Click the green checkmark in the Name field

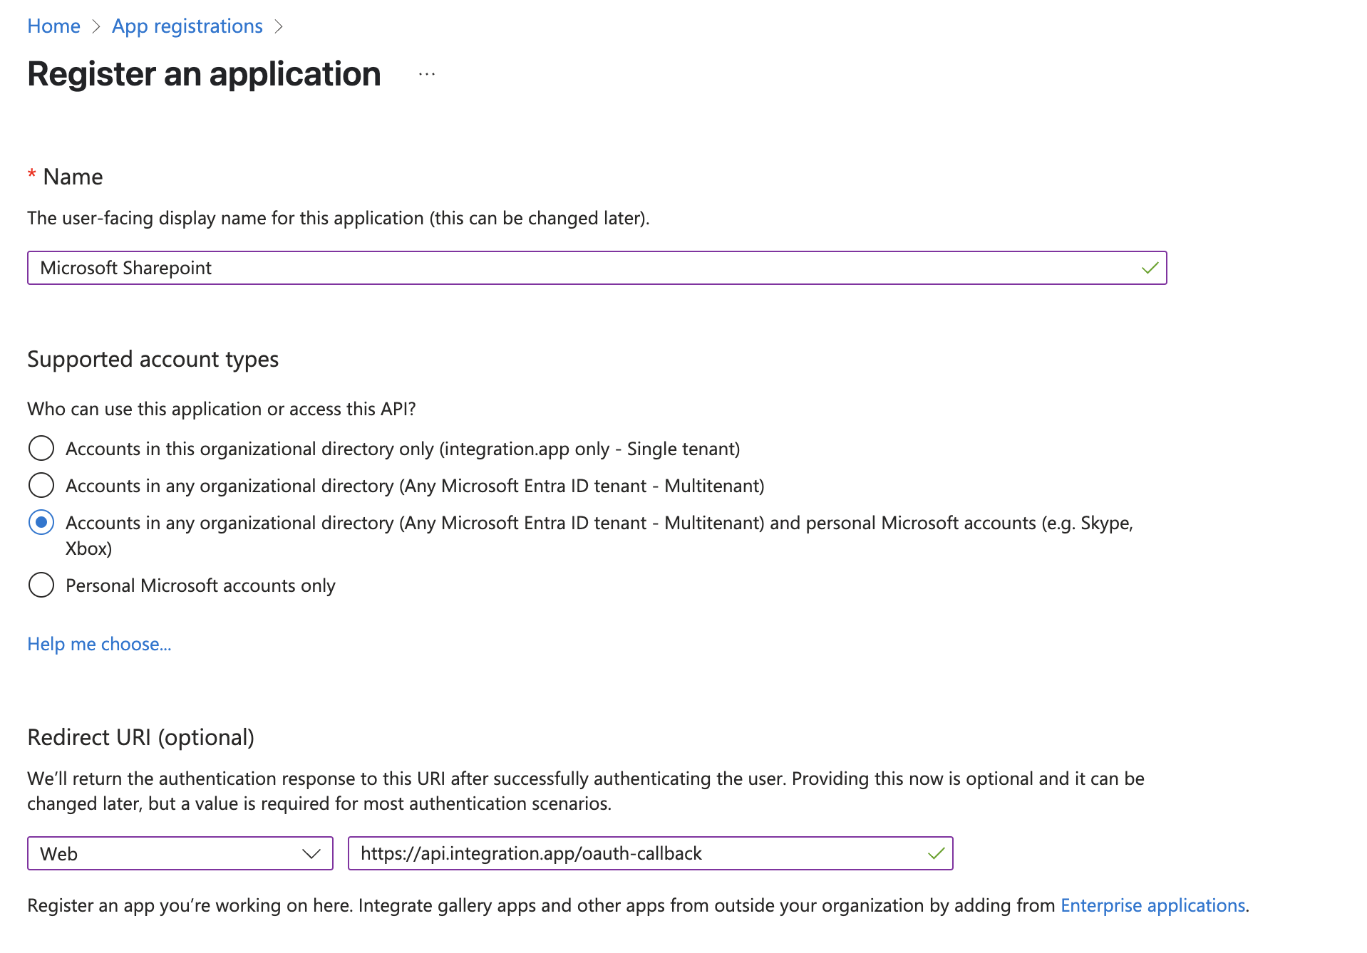(x=1149, y=269)
